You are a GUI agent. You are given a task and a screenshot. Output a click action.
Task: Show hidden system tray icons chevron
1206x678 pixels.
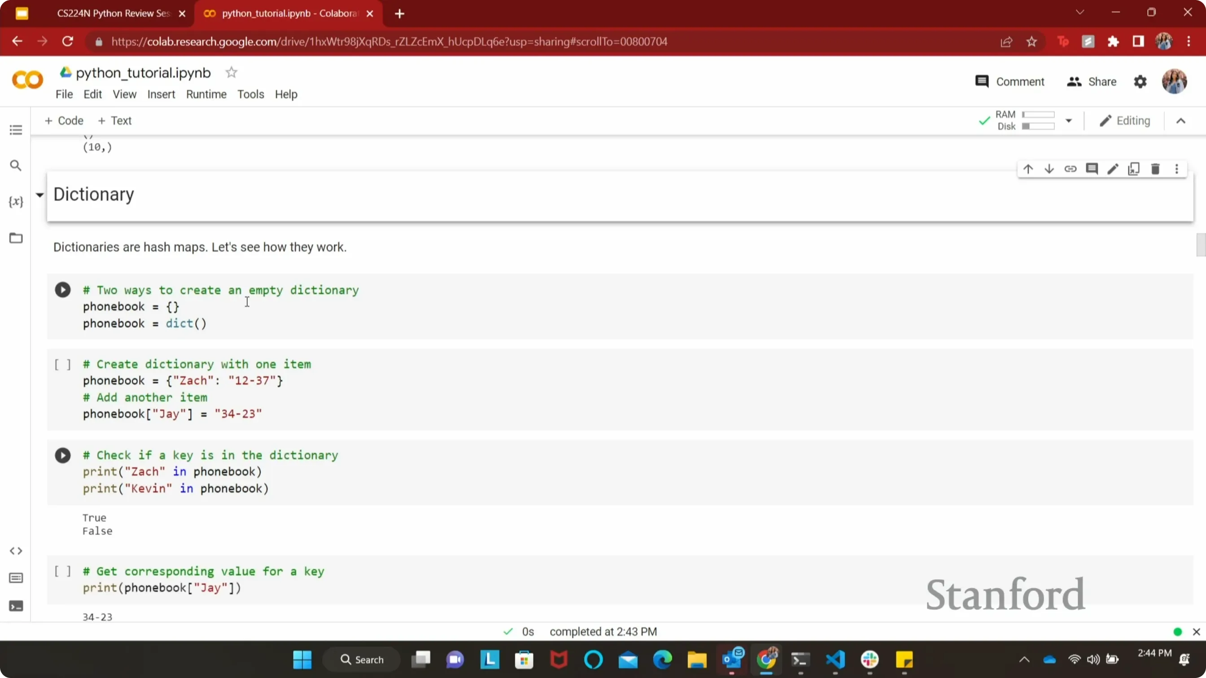click(1024, 659)
